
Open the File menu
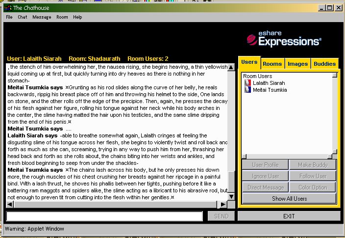click(9, 17)
